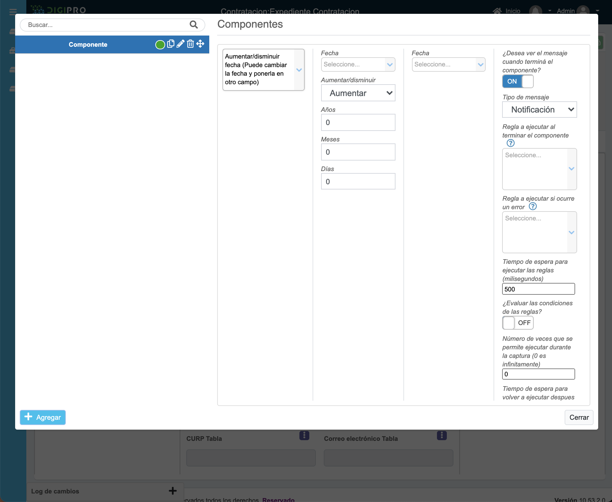Screen dimensions: 612x502
Task: Open help icon for error rule
Action: coord(532,206)
